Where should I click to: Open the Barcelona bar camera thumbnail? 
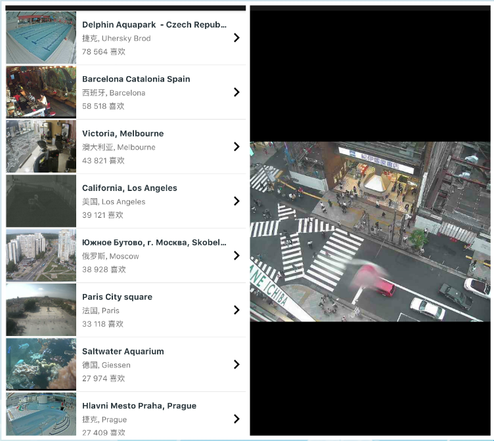[41, 93]
